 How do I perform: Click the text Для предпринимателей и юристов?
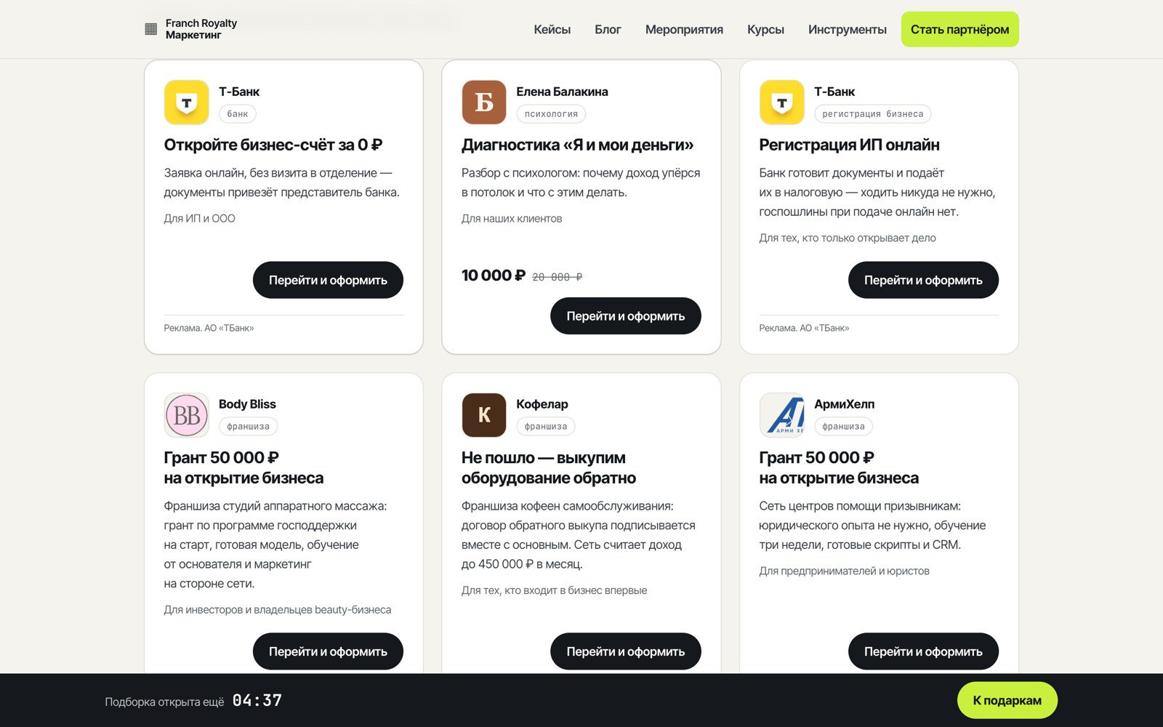(845, 571)
